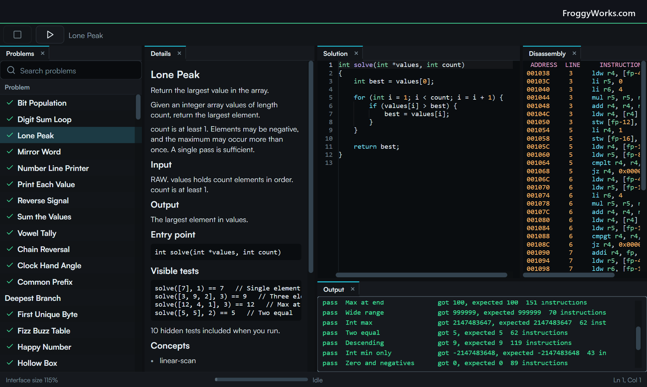Image resolution: width=647 pixels, height=387 pixels.
Task: Click the Interface size 115% status entry
Action: (x=32, y=380)
